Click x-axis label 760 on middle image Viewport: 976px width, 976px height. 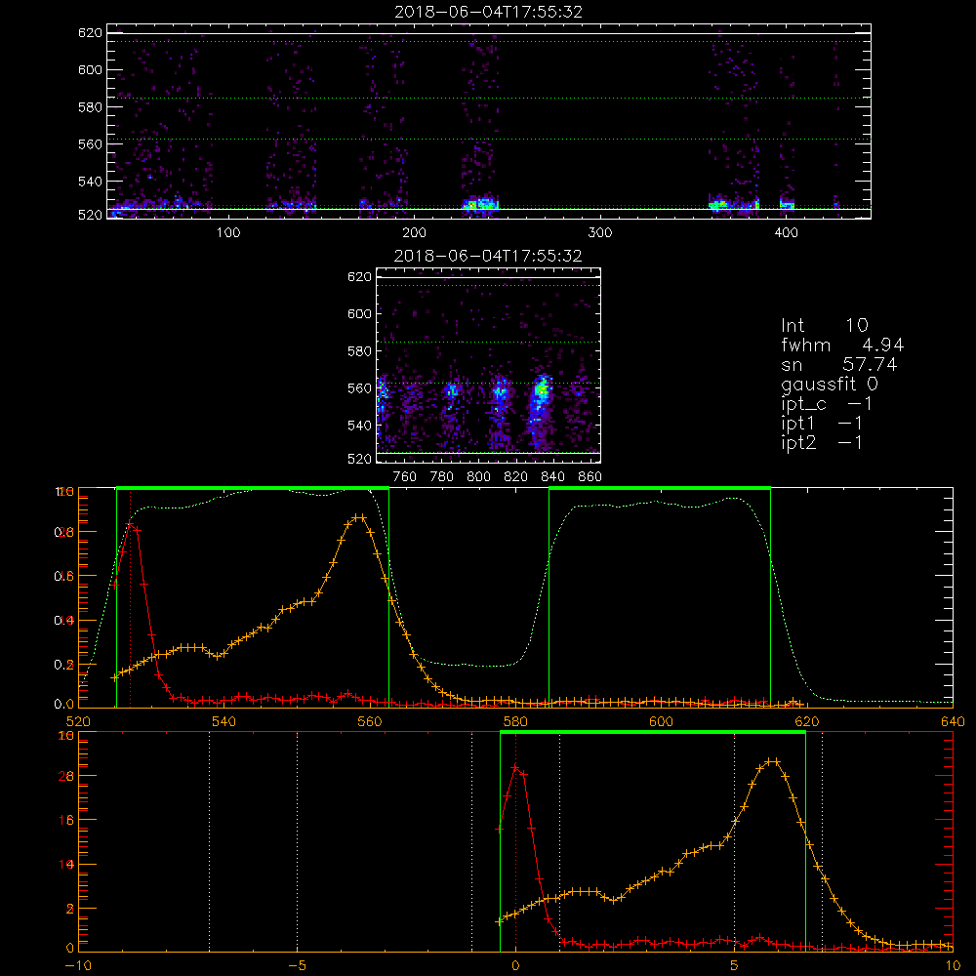[405, 477]
